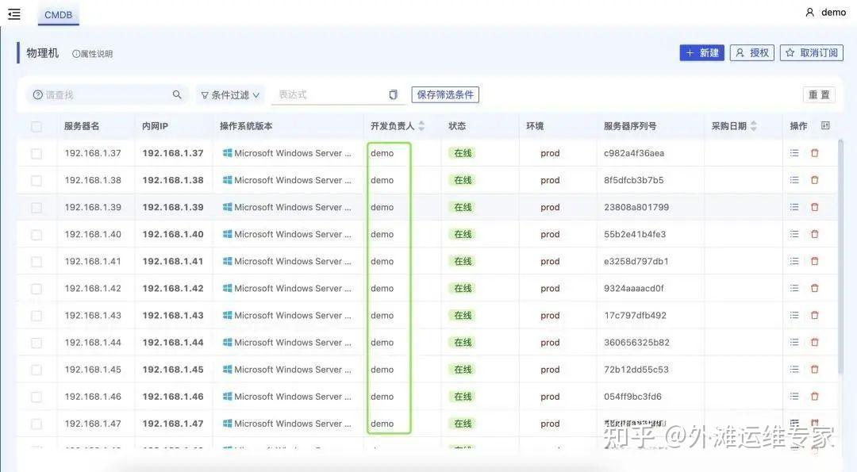Click the 取消订阅 unsubscribe button
The height and width of the screenshot is (472, 857).
click(x=811, y=52)
